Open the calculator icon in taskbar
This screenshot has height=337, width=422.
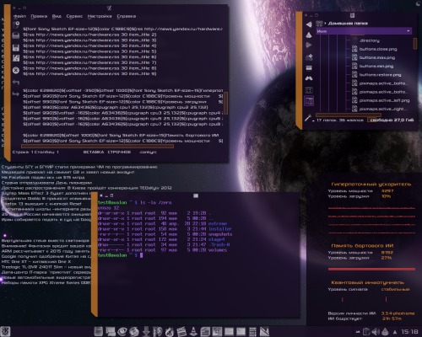point(252,332)
